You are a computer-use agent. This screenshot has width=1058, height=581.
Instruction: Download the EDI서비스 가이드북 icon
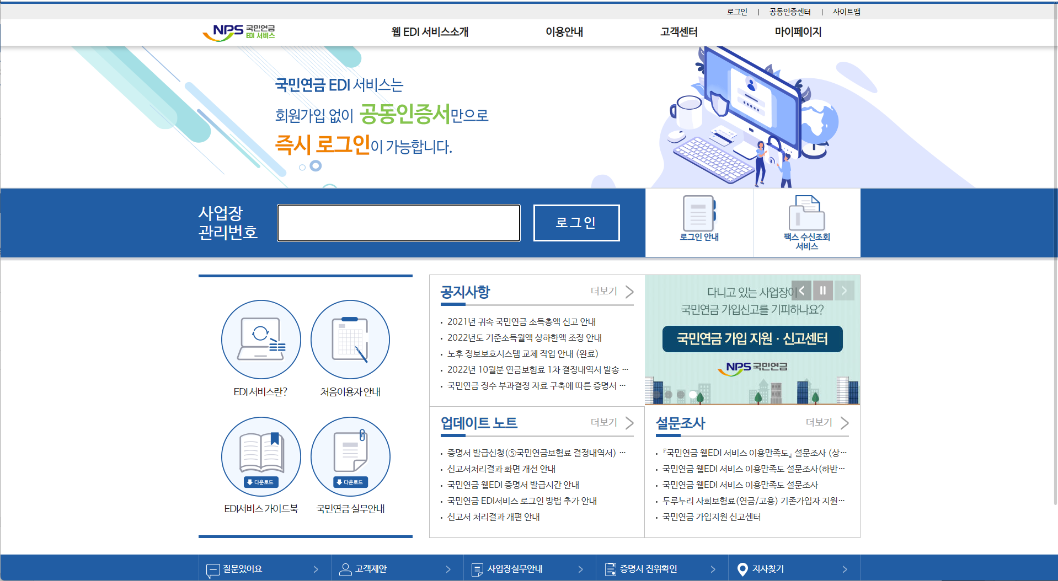(x=261, y=456)
